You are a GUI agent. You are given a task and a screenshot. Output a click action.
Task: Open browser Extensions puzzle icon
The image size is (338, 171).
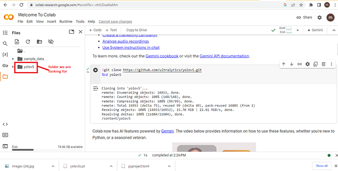tap(311, 5)
